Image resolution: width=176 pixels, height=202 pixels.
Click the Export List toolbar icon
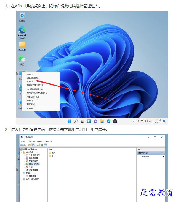coord(37,145)
